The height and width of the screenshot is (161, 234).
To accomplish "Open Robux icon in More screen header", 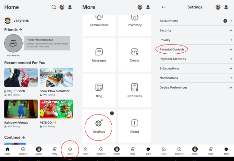I will click(x=140, y=7).
